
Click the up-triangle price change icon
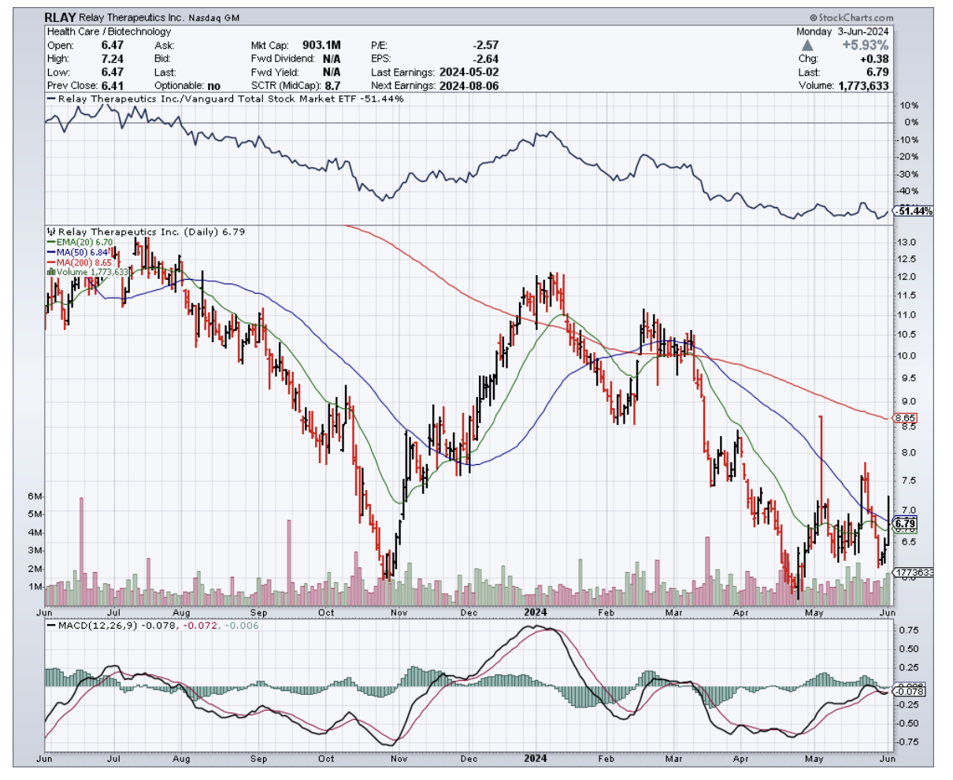pyautogui.click(x=809, y=45)
